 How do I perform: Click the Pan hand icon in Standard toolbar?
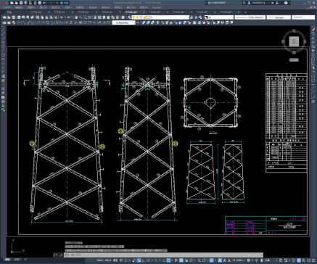(76, 17)
